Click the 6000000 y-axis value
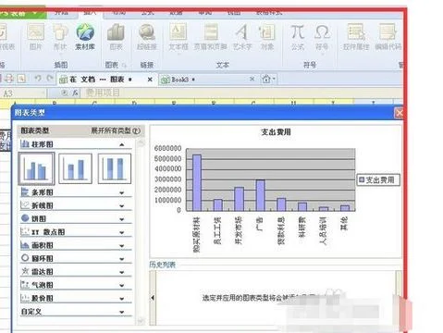Viewport: 443px width, 333px height. coord(167,148)
